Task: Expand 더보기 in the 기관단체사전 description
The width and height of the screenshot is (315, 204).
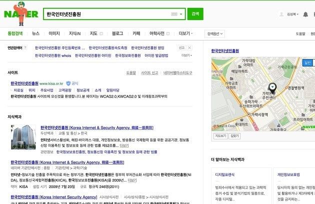Action: (x=132, y=180)
